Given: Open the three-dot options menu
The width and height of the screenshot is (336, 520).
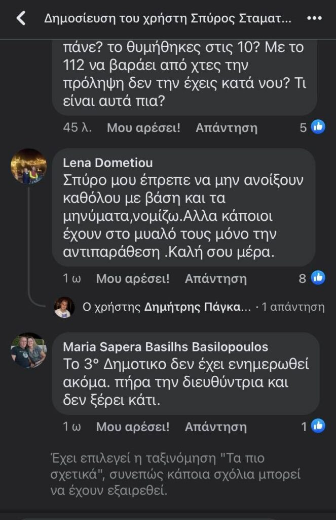Looking at the screenshot, I should 314,19.
